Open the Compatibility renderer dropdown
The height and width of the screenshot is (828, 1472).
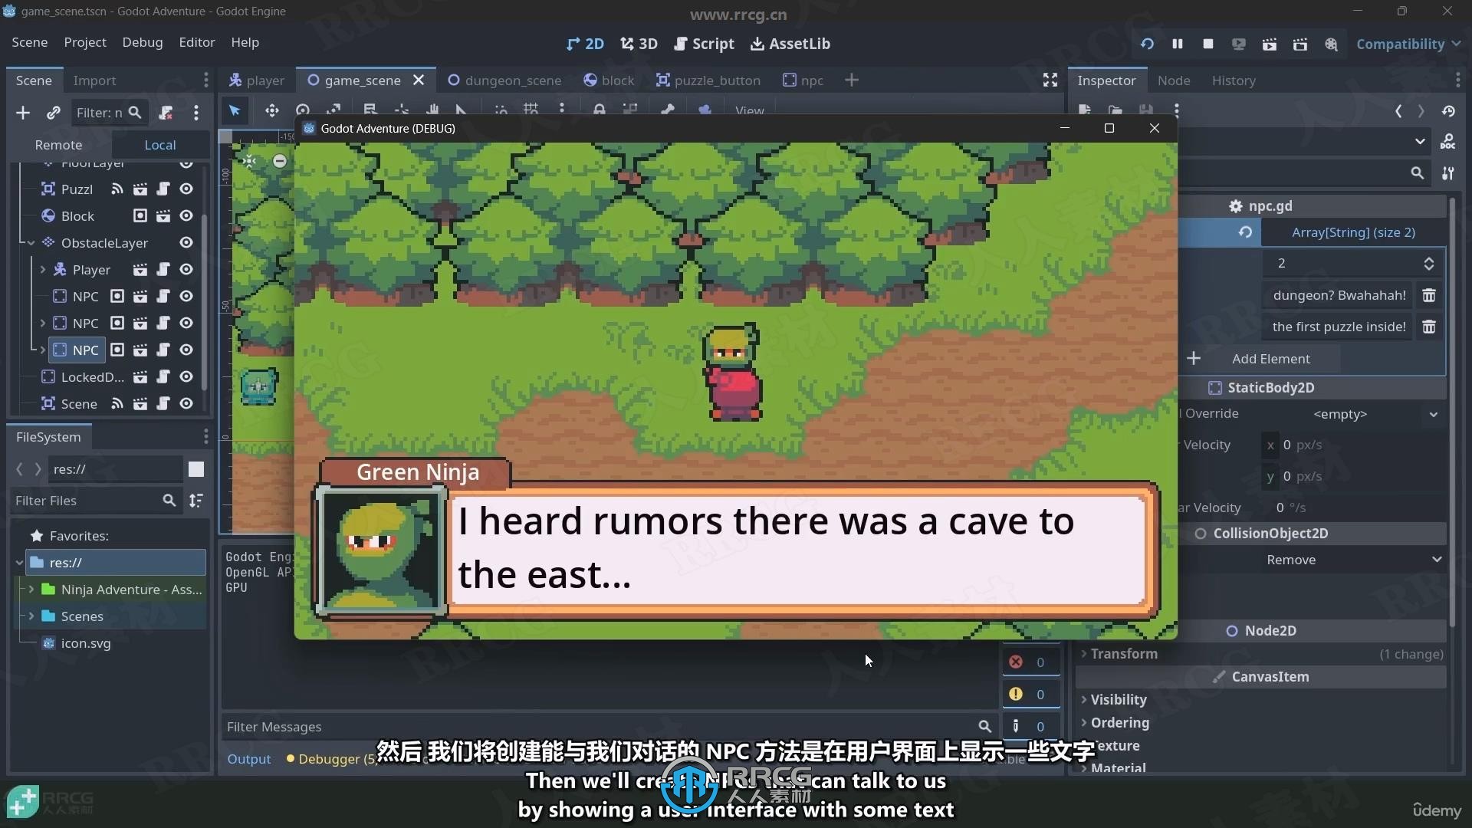tap(1408, 44)
